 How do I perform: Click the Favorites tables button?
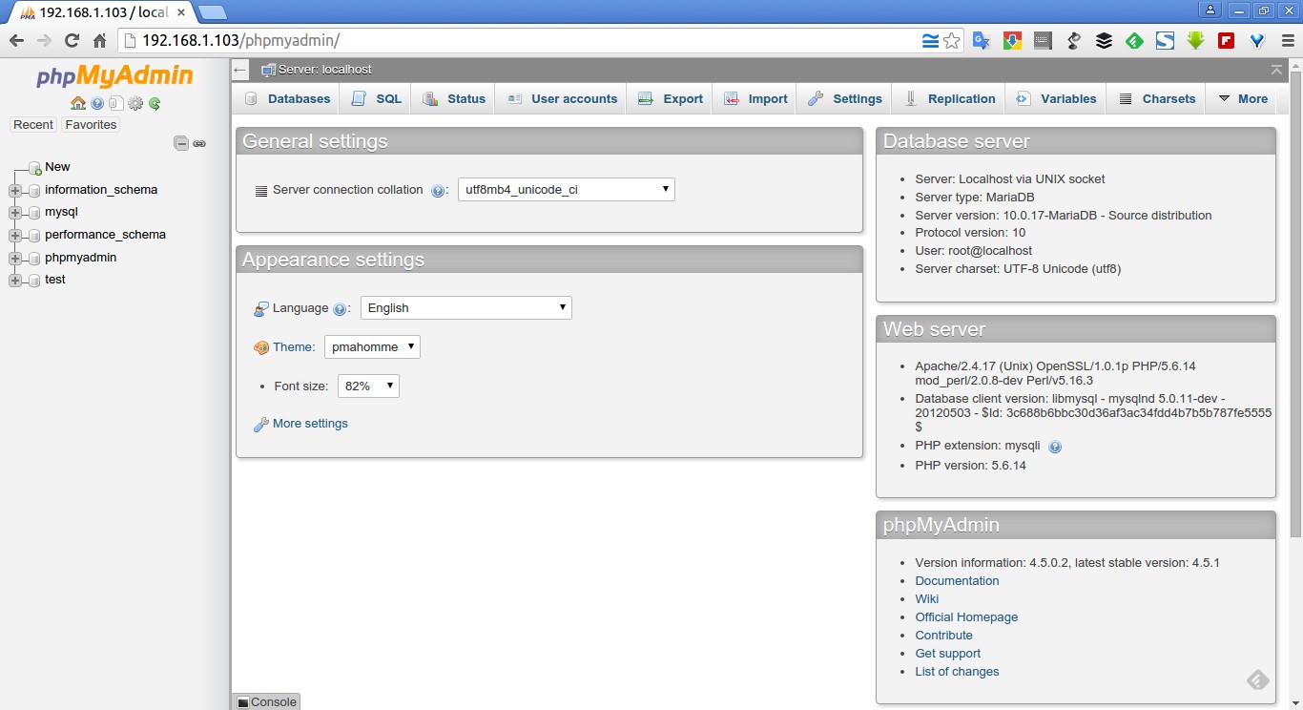pyautogui.click(x=91, y=125)
